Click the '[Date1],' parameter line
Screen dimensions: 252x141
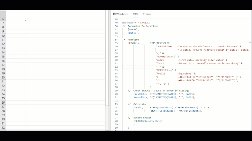pyautogui.click(x=133, y=30)
